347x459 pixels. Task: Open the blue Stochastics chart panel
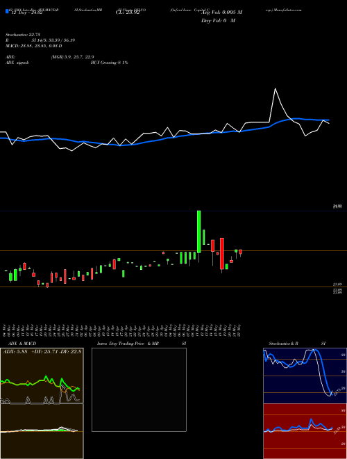pyautogui.click(x=305, y=376)
